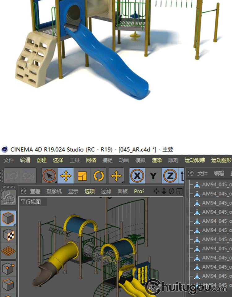
Task: Select Edges mode cube icon
Action: tap(8, 285)
